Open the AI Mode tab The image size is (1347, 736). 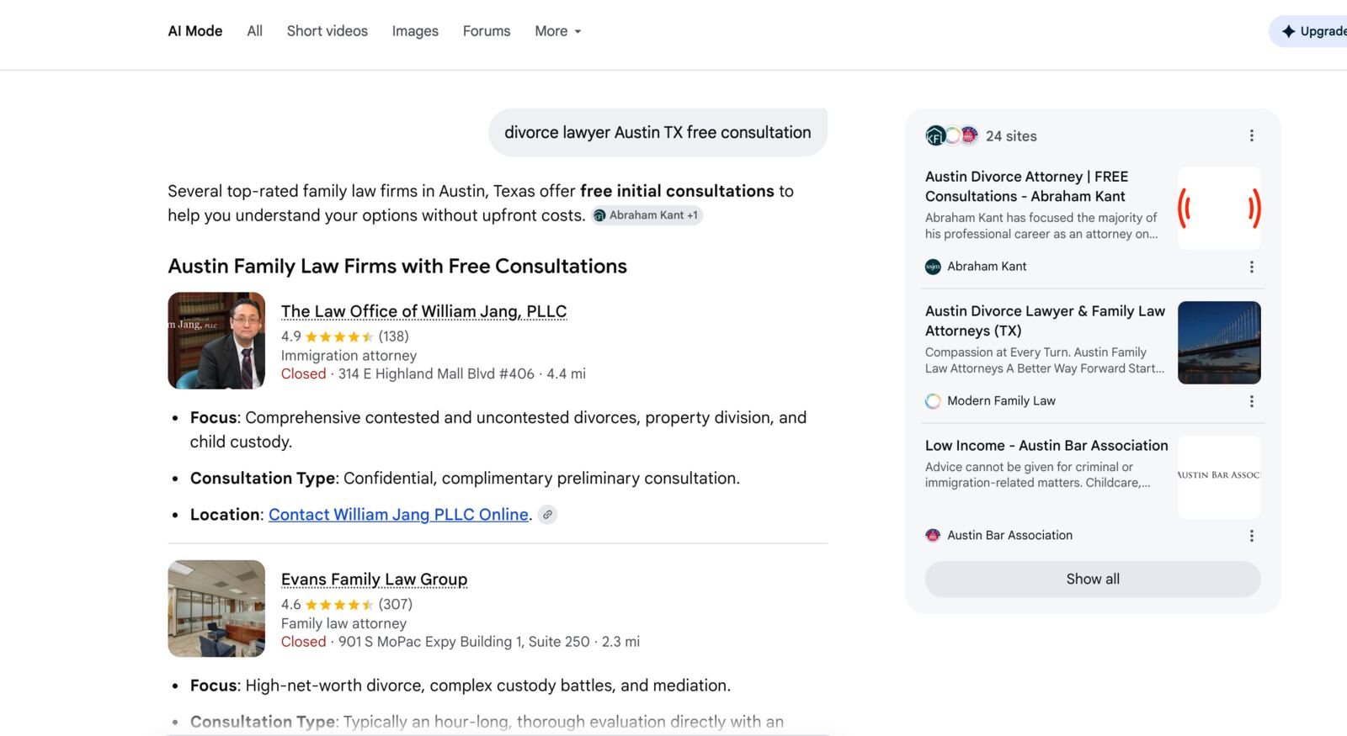point(195,31)
